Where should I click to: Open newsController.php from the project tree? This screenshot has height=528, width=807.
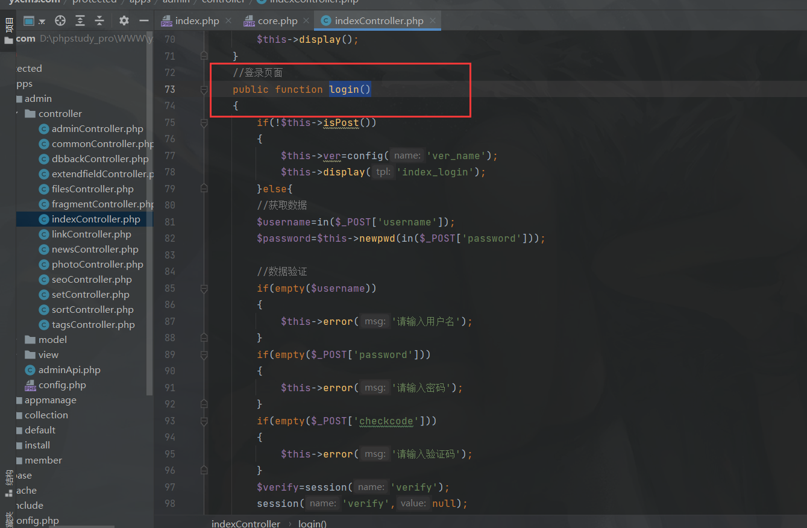point(95,249)
